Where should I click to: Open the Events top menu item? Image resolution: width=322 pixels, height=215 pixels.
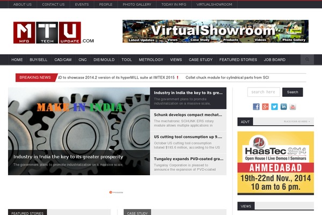pos(82,4)
